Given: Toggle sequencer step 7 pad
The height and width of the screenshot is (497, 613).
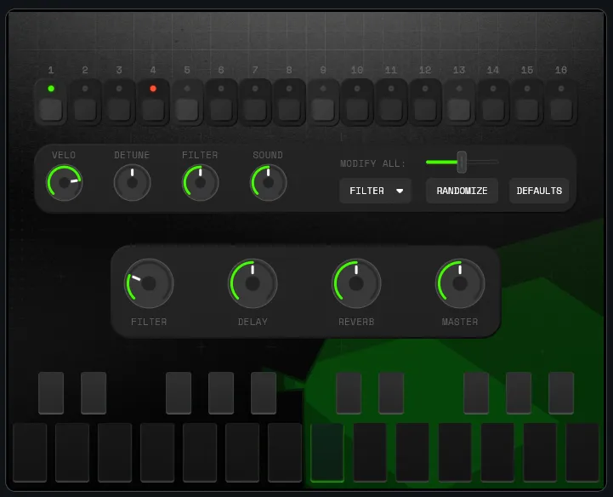Looking at the screenshot, I should (255, 109).
